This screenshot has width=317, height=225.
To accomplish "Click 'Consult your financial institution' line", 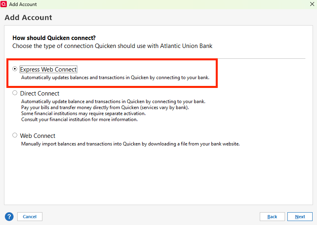I will click(x=79, y=119).
